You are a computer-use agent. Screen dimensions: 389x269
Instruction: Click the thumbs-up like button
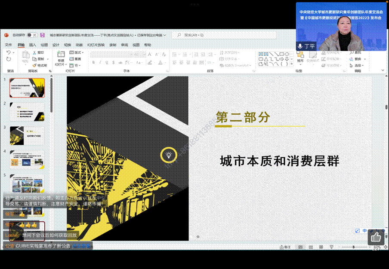pyautogui.click(x=376, y=237)
